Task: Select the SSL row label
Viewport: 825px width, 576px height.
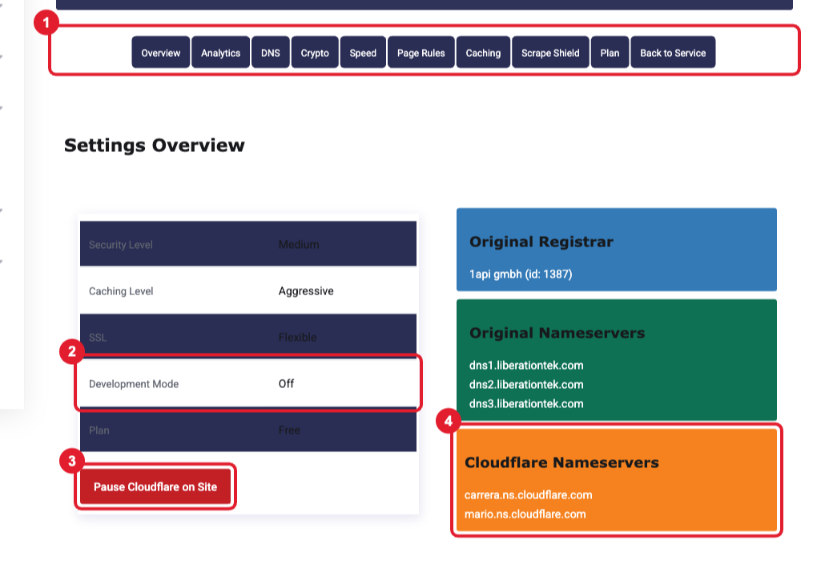Action: pos(98,338)
